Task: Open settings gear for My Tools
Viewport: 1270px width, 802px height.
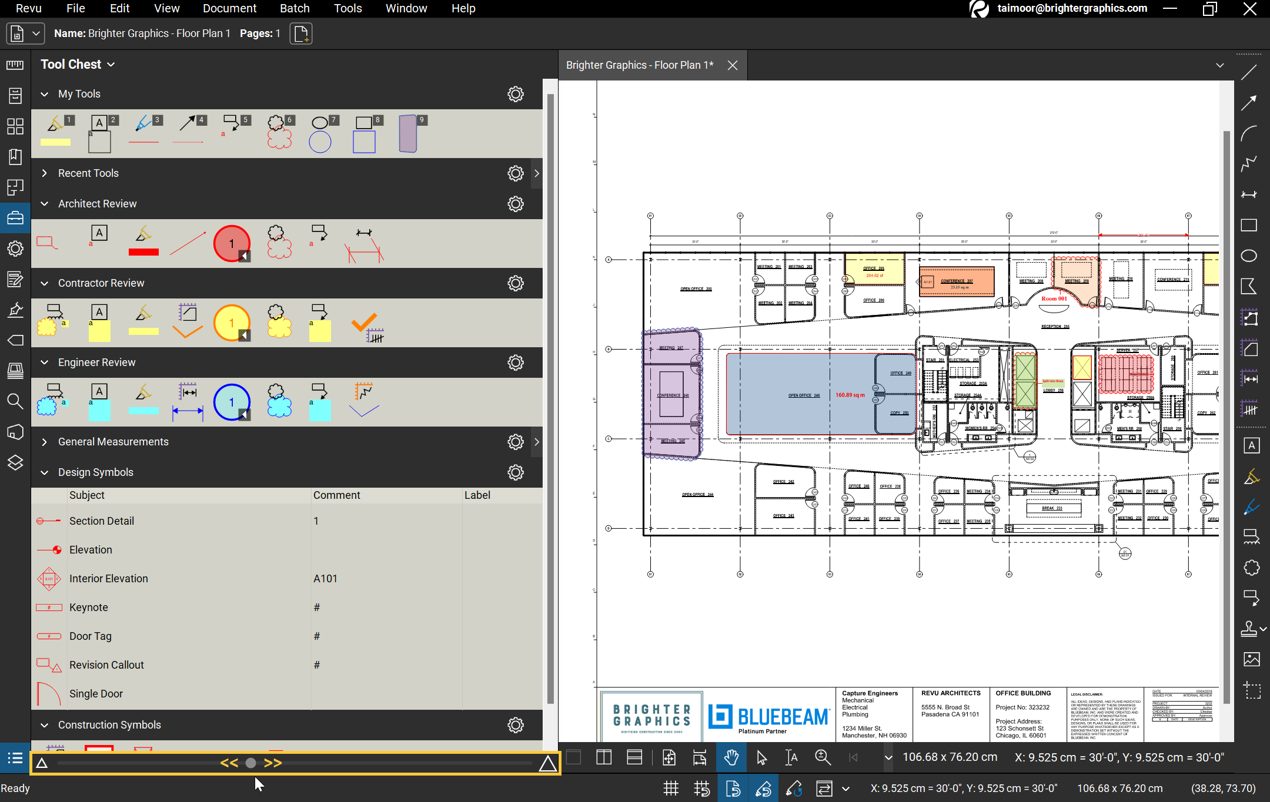Action: pyautogui.click(x=516, y=94)
